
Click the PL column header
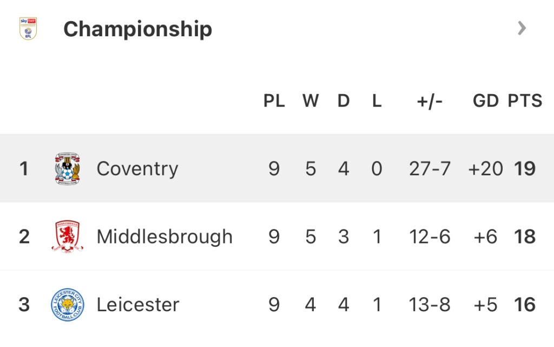[274, 101]
